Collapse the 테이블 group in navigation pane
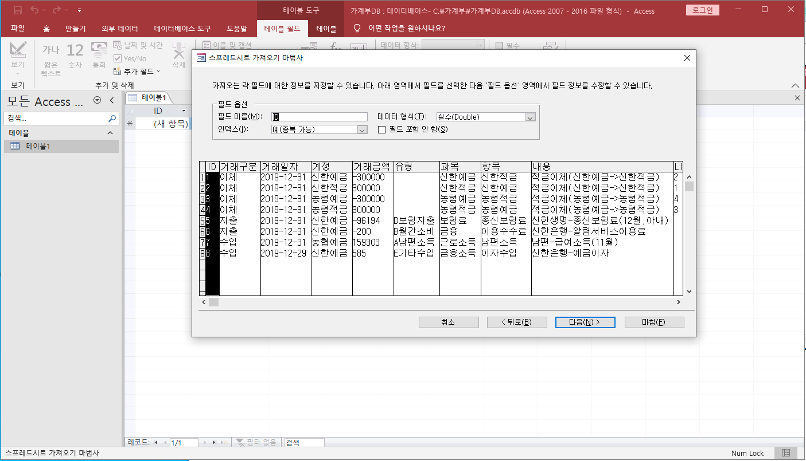Image resolution: width=806 pixels, height=461 pixels. tap(111, 133)
